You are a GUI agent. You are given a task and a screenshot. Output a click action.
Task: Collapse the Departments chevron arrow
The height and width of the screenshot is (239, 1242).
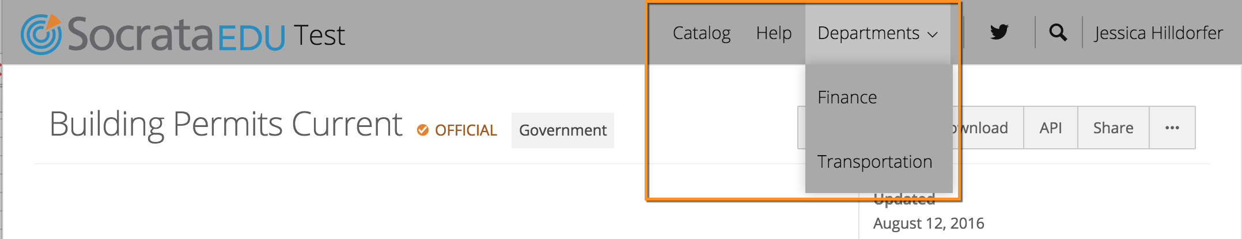[x=933, y=35]
